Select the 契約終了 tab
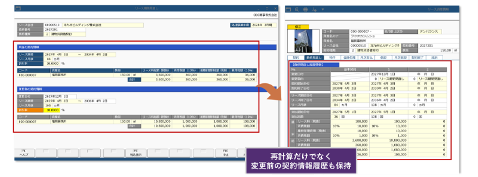This screenshot has height=177, width=478. 418,58
